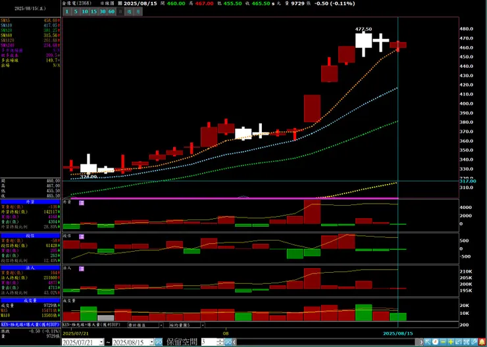The image size is (487, 347).
Task: Click the MA10 volume average row
Action: pos(30,315)
